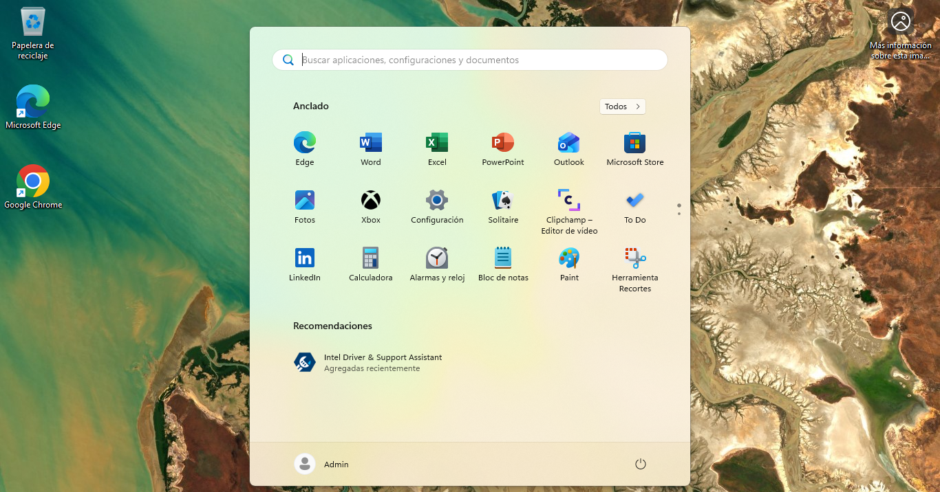Screen dimensions: 940x492
Task: Click the power button icon
Action: 640,465
